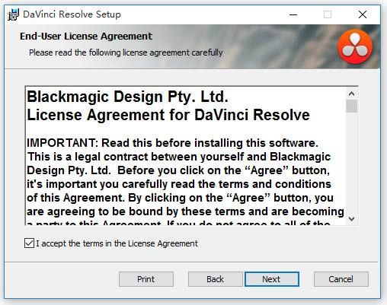
Task: Close the DaVinci Resolve Setup window
Action: coord(363,14)
